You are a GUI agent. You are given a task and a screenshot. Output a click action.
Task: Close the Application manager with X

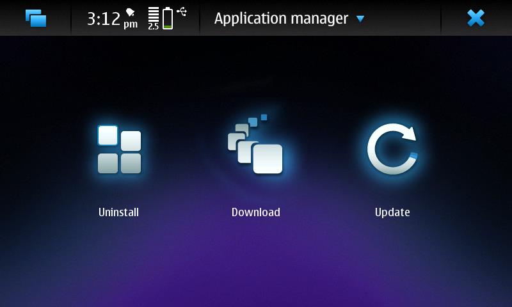point(476,18)
